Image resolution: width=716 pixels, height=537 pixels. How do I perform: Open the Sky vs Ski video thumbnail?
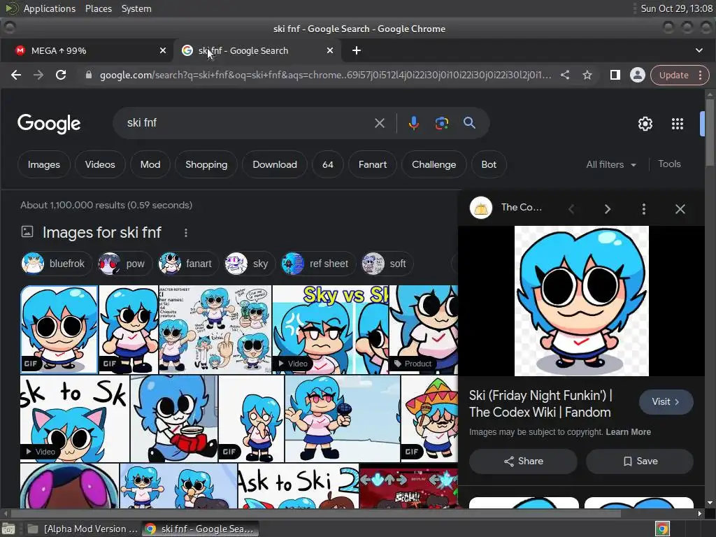[x=331, y=329]
